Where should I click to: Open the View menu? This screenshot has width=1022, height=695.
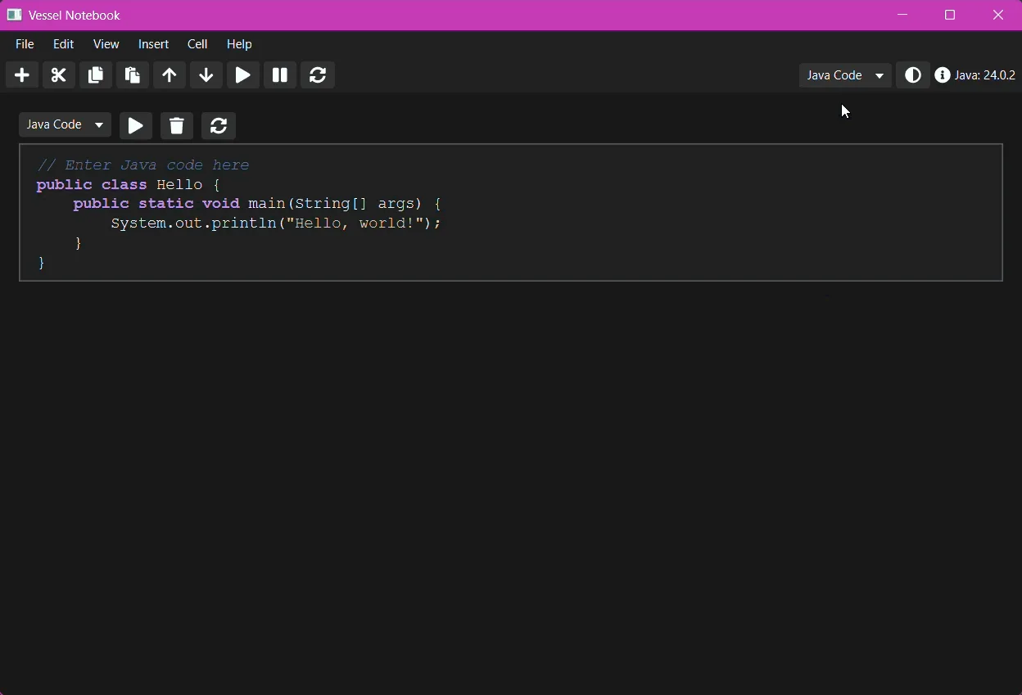[106, 44]
